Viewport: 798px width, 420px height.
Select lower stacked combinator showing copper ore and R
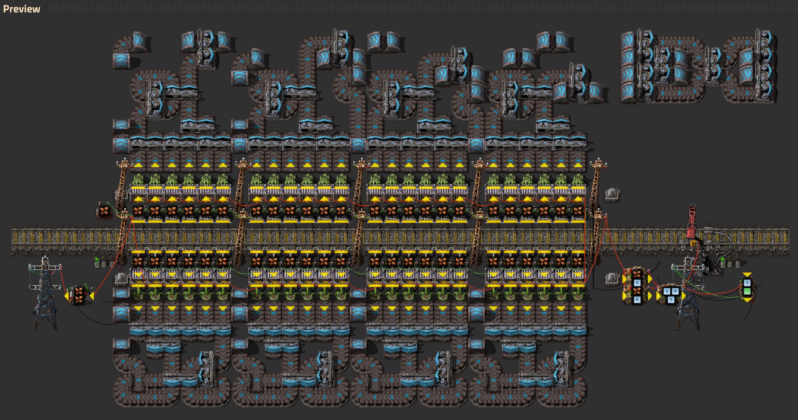(637, 294)
